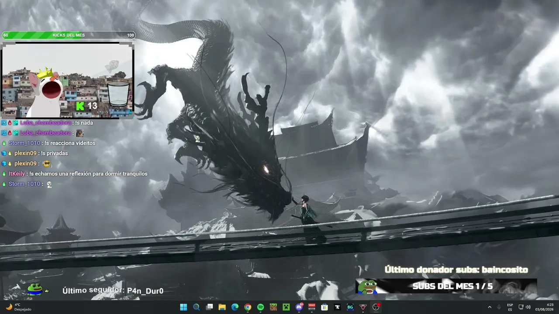559x314 pixels.
Task: Launch the Minecraft grass block icon
Action: [273, 307]
